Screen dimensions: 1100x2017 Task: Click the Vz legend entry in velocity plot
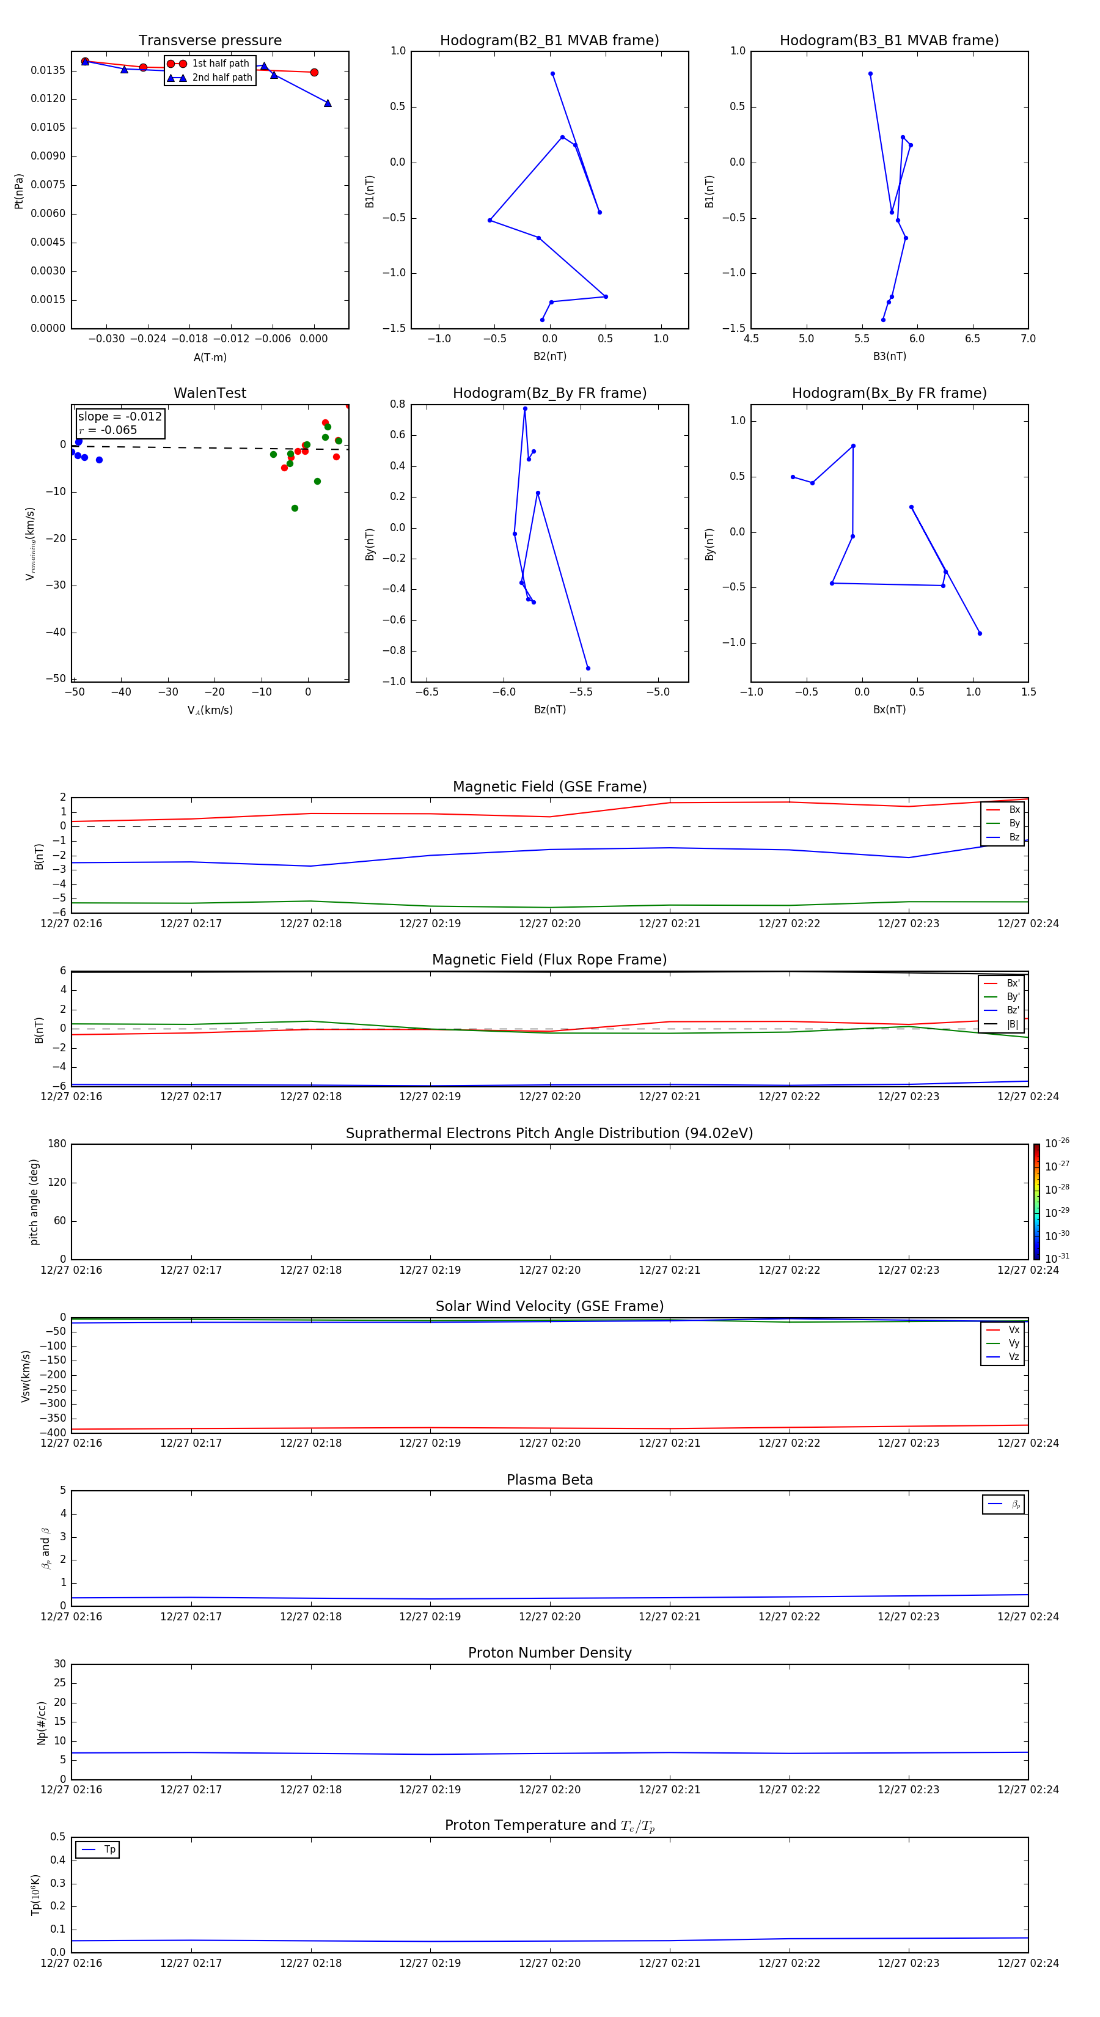(x=1003, y=1357)
